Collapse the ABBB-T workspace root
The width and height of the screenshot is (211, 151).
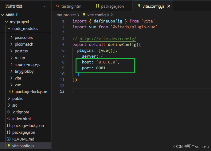[x=2, y=15]
